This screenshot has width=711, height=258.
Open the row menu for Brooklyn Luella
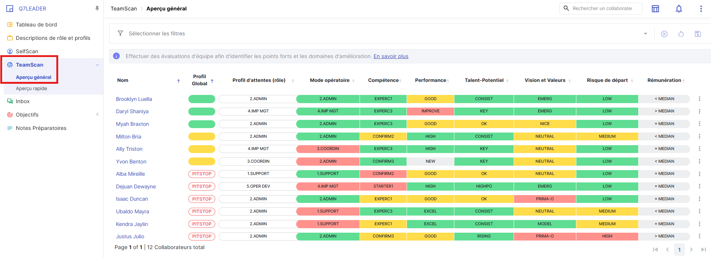click(x=699, y=99)
